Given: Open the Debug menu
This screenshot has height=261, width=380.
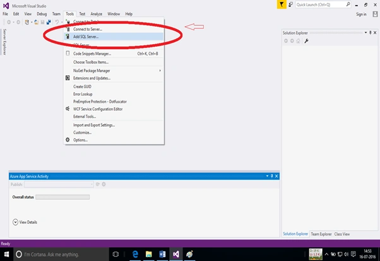Looking at the screenshot, I should point(42,14).
